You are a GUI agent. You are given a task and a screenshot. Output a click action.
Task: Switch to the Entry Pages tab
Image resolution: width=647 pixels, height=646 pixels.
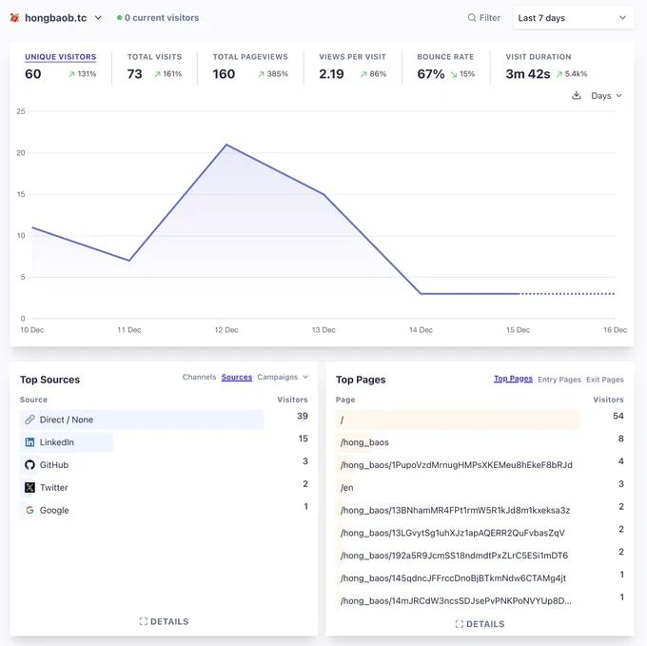tap(559, 380)
